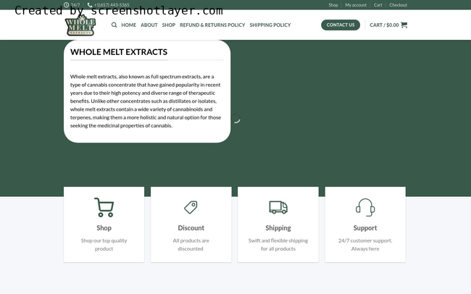The width and height of the screenshot is (471, 294).
Task: Click the Support card title
Action: point(365,228)
